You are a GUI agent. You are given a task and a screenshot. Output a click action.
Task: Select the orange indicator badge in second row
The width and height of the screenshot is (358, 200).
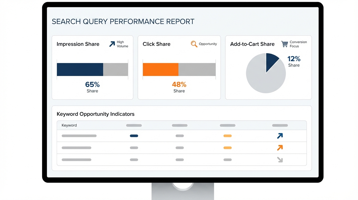click(x=228, y=148)
